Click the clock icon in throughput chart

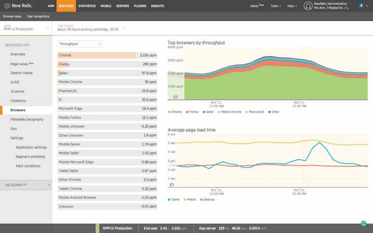pos(175,97)
